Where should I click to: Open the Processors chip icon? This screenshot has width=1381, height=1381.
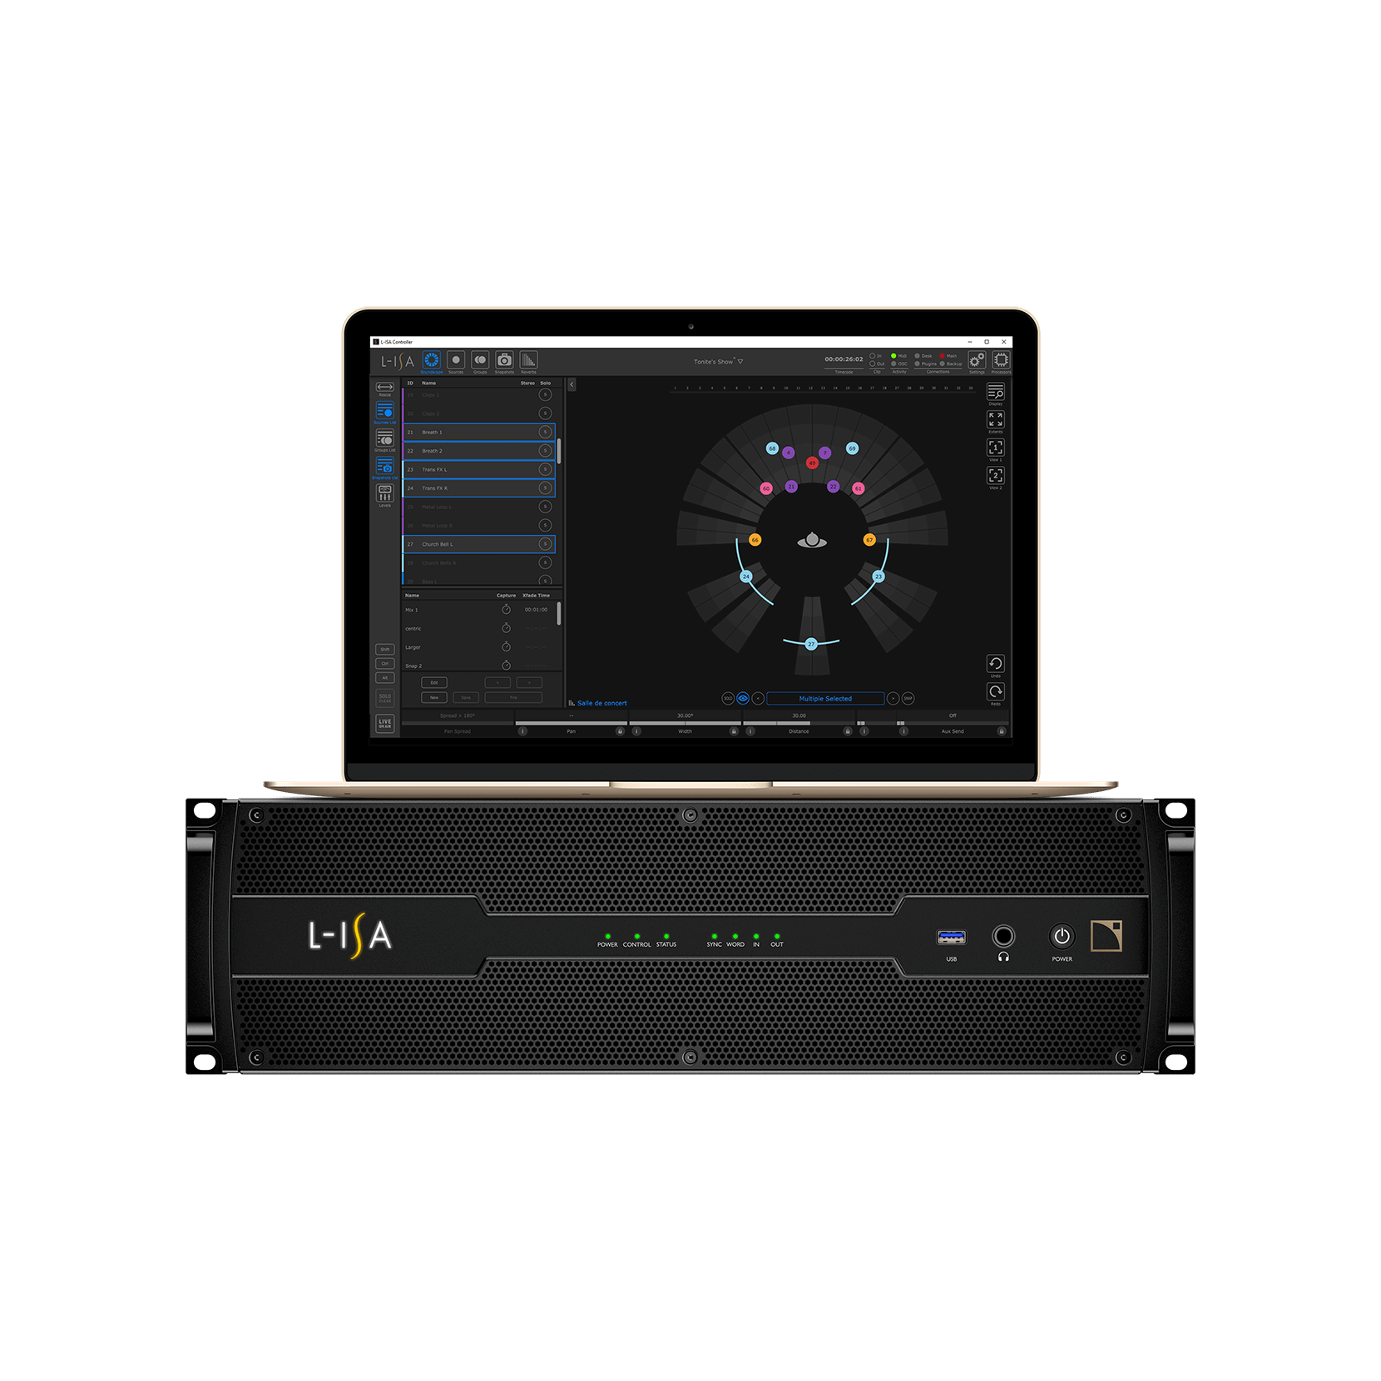pos(1001,359)
